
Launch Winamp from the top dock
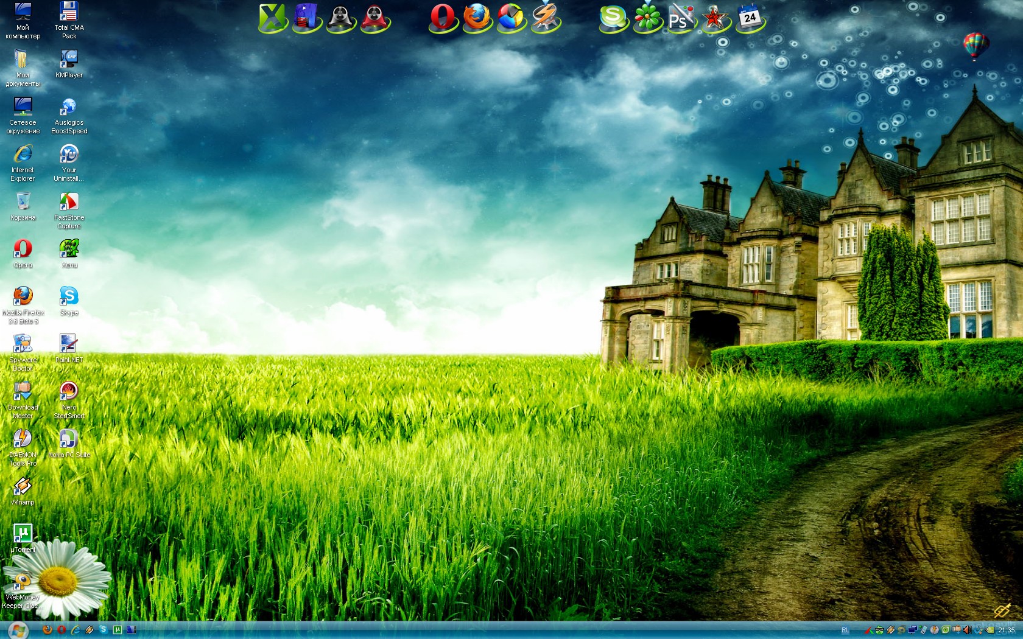click(x=544, y=18)
